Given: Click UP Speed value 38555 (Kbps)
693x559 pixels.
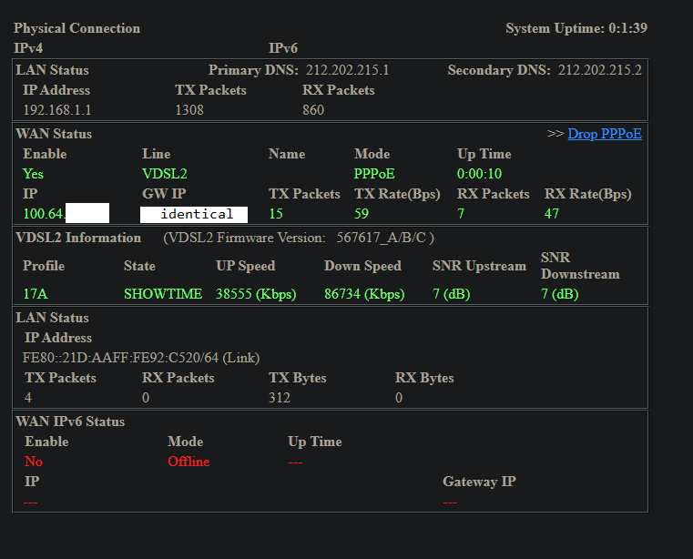Looking at the screenshot, I should click(256, 293).
